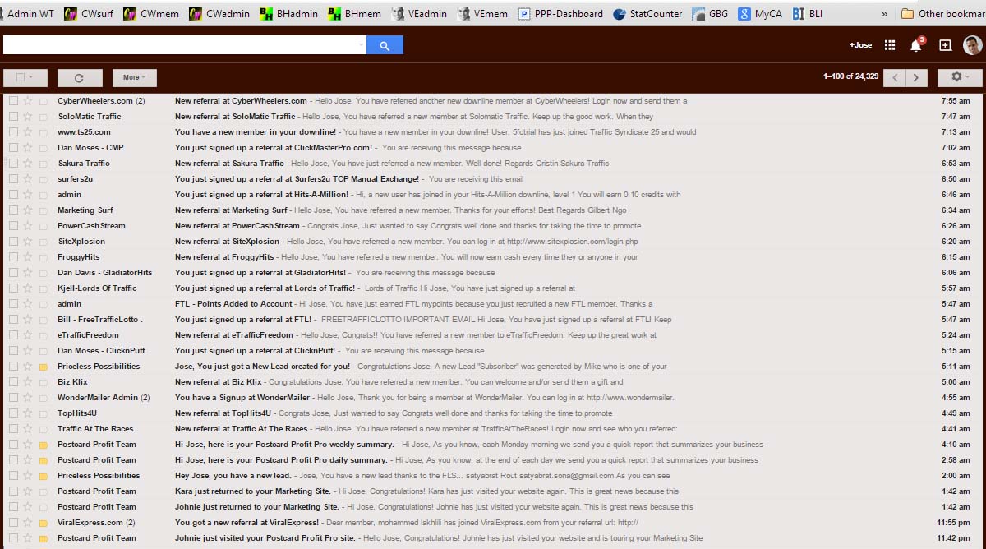Open PPP-Dashboard bookmark
The height and width of the screenshot is (549, 986).
pos(560,14)
